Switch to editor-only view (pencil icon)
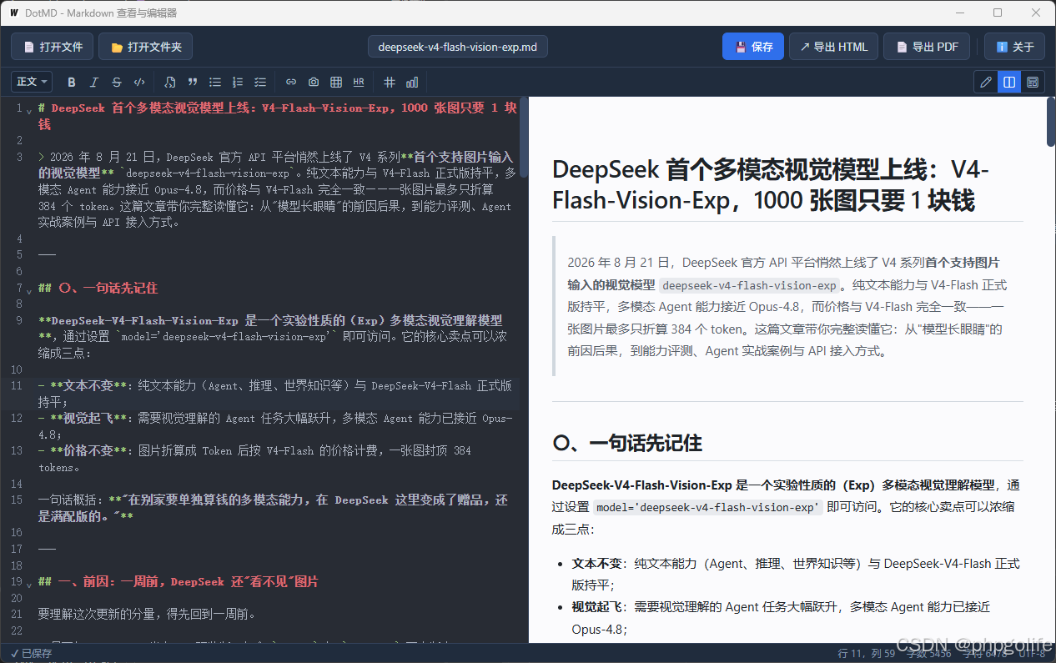 [x=987, y=82]
